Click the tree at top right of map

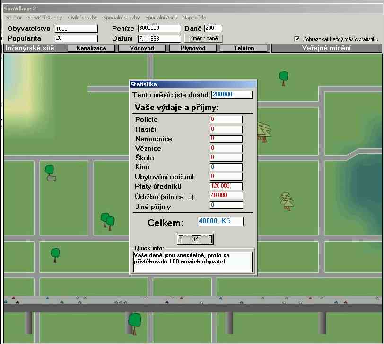click(x=283, y=78)
